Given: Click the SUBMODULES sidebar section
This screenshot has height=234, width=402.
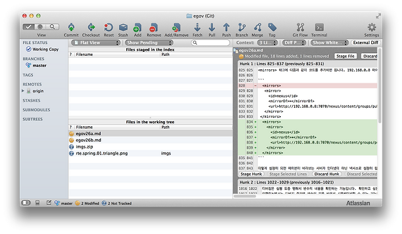Looking at the screenshot, I should point(36,110).
